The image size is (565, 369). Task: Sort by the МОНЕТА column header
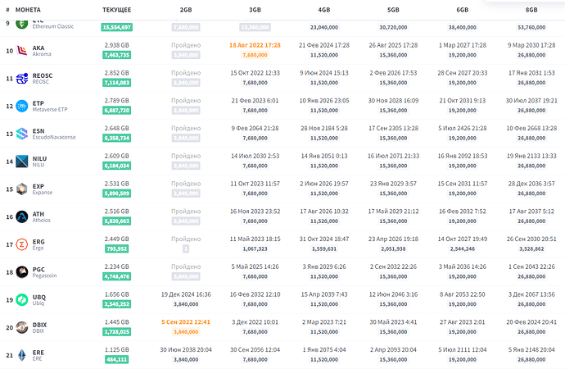[x=28, y=10]
